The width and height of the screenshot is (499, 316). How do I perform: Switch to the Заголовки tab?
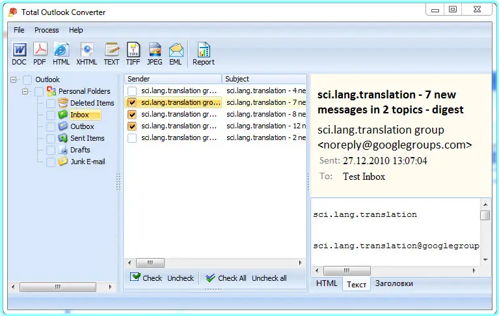click(394, 283)
